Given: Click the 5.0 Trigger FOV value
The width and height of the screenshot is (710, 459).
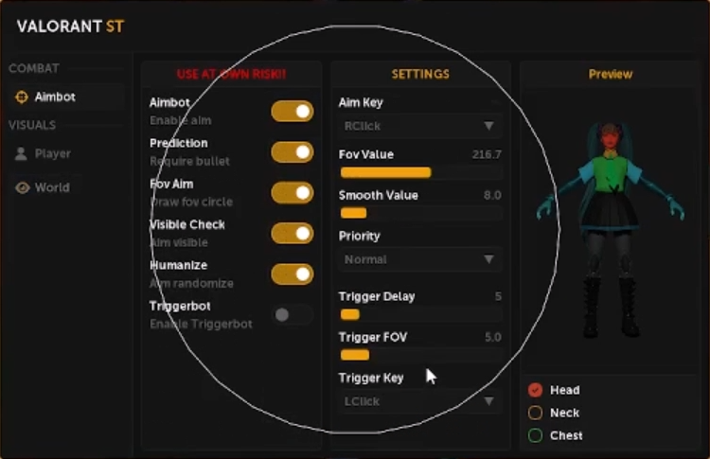Looking at the screenshot, I should (493, 337).
